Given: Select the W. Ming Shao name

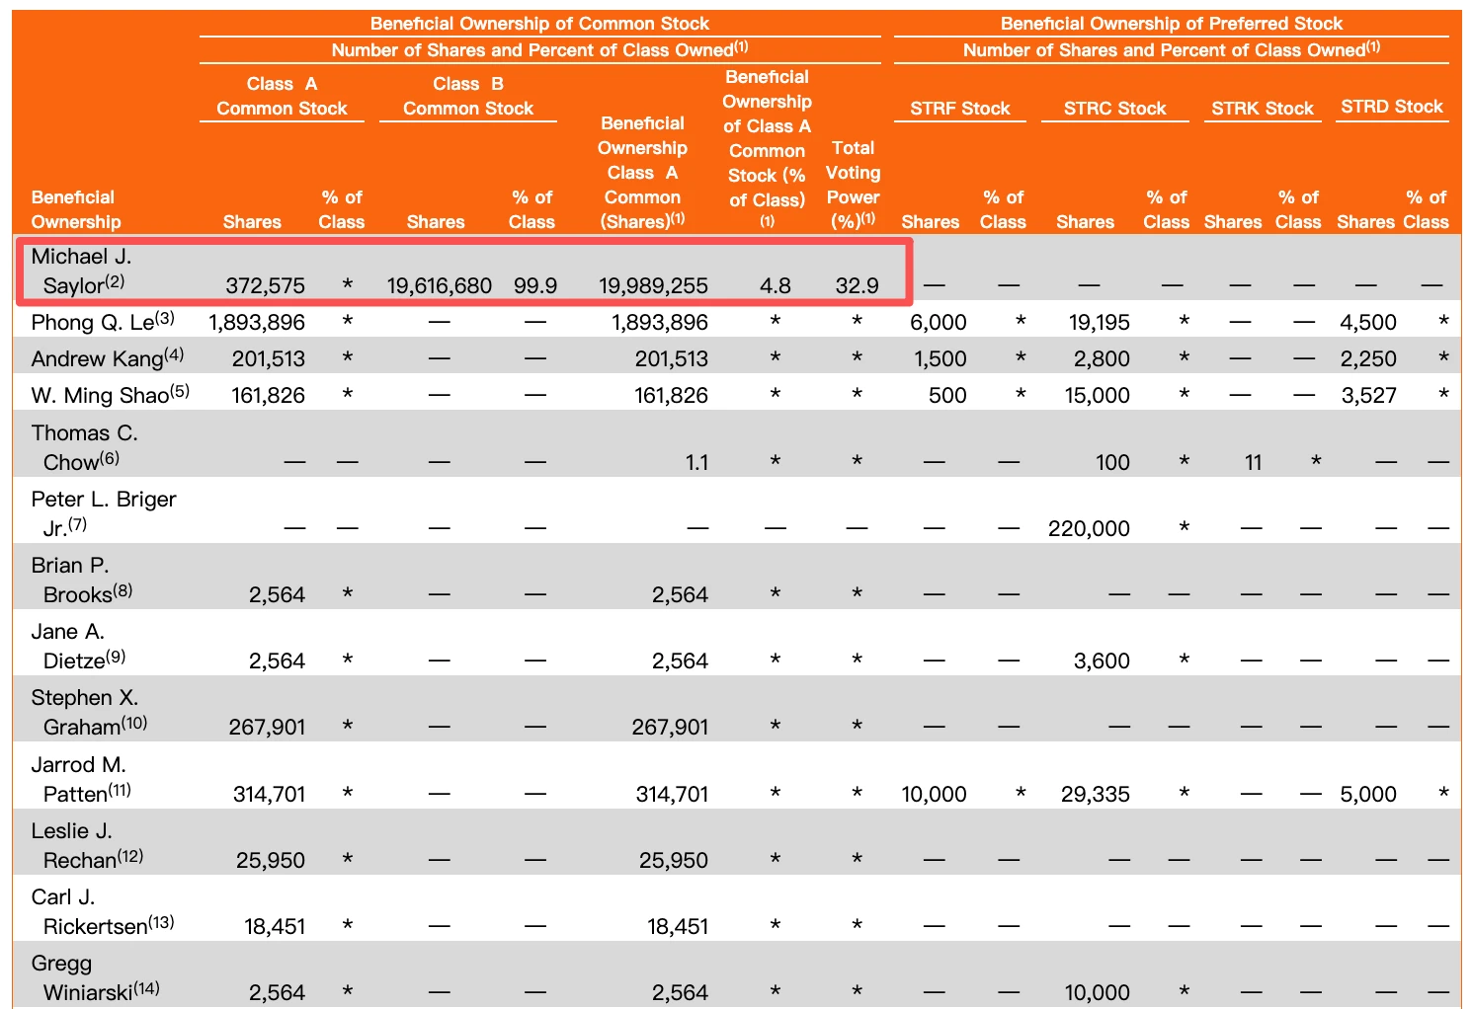Looking at the screenshot, I should tap(111, 395).
